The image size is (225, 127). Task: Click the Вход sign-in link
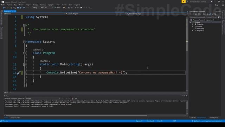pos(217,5)
